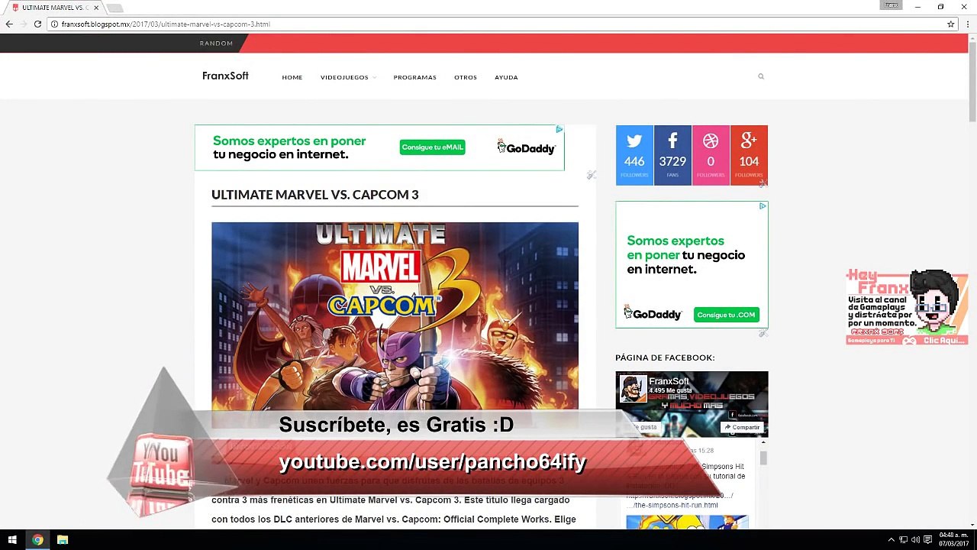977x550 pixels.
Task: Open the PROGRAMAS menu item
Action: (x=414, y=77)
